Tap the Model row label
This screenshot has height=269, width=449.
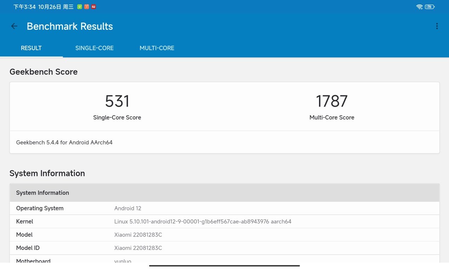pos(24,235)
